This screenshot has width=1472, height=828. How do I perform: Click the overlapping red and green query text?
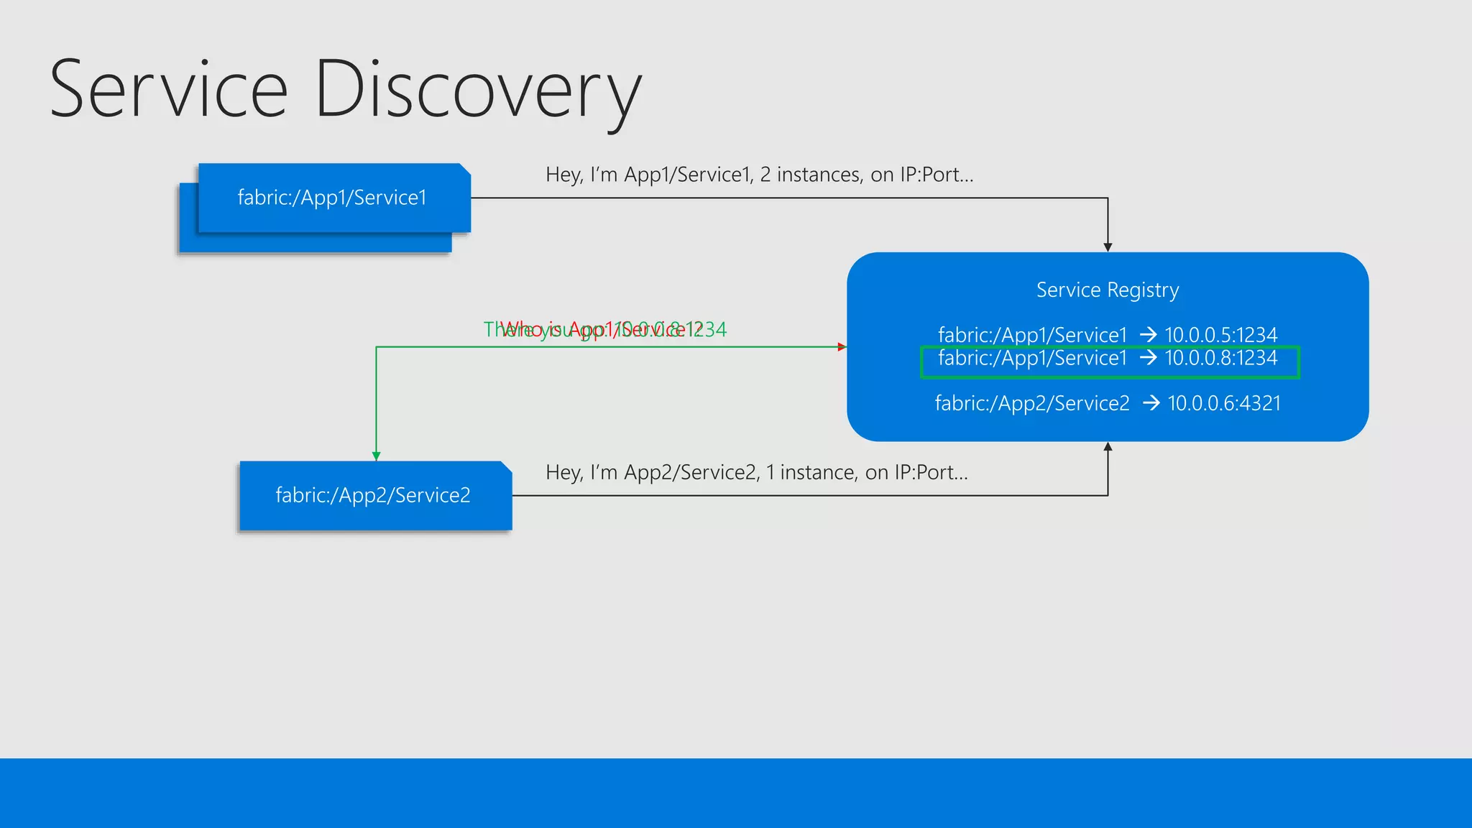(x=605, y=329)
